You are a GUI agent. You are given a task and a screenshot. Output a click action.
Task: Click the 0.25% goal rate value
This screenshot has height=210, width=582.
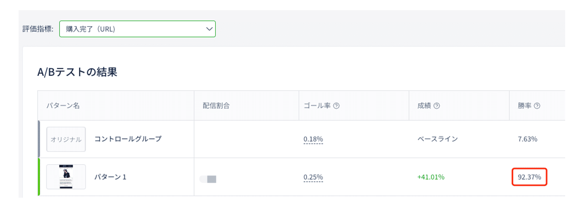click(313, 177)
